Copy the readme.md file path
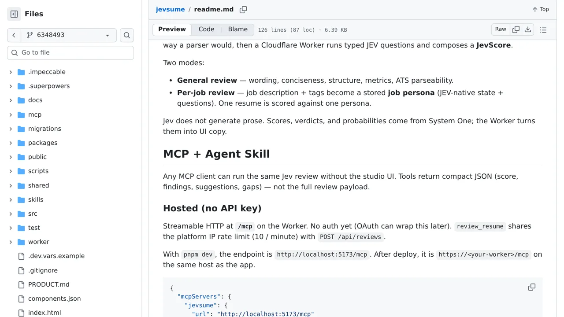 pos(243,10)
